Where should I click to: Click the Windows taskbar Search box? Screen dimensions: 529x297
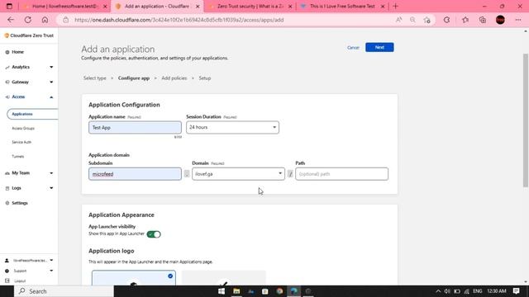pos(64,291)
